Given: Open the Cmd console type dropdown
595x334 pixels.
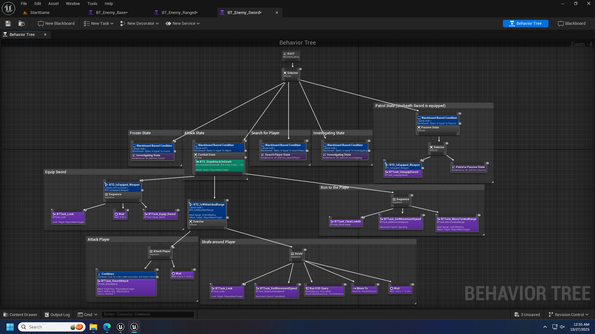Looking at the screenshot, I should (x=87, y=314).
